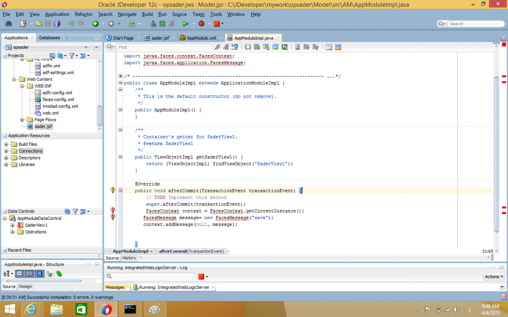Click the Toggle Bookmark icon in editor toolbar
The height and width of the screenshot is (317, 508).
(x=297, y=47)
